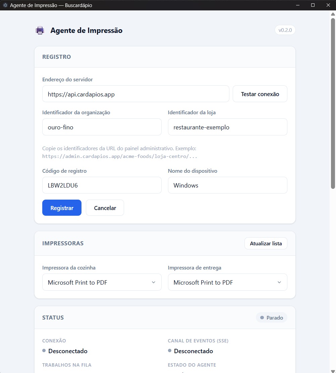The image size is (336, 373).
Task: Click the REGISTRO section heading
Action: (x=57, y=56)
